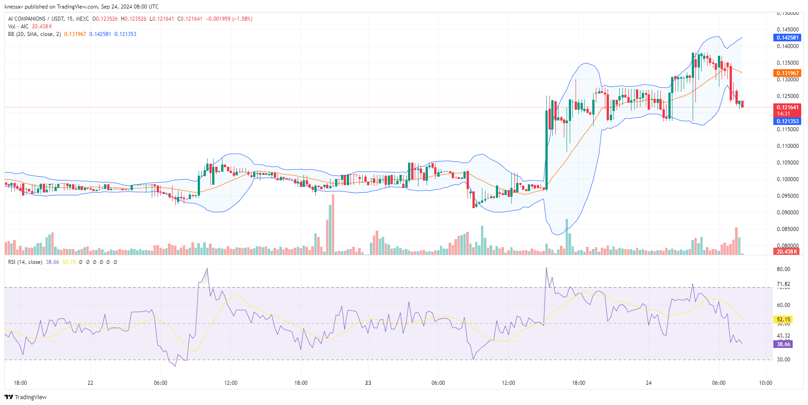Click the volume value 20.438K in legend

[x=42, y=27]
